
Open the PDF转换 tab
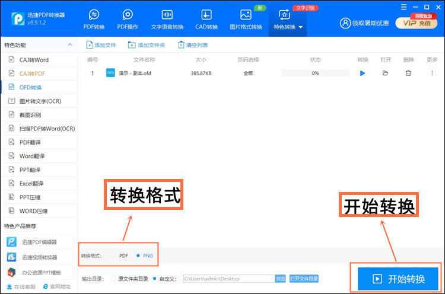point(94,20)
